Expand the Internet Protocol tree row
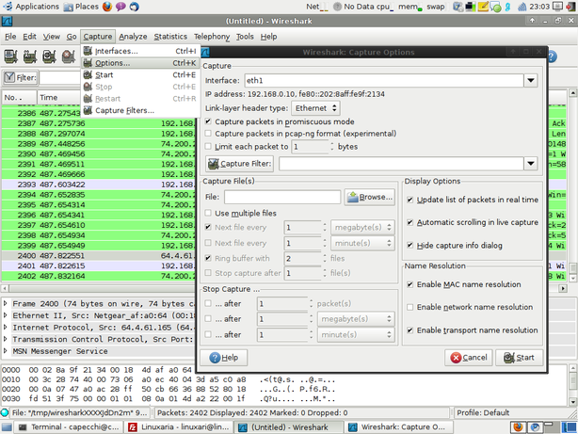 pyautogui.click(x=5, y=327)
